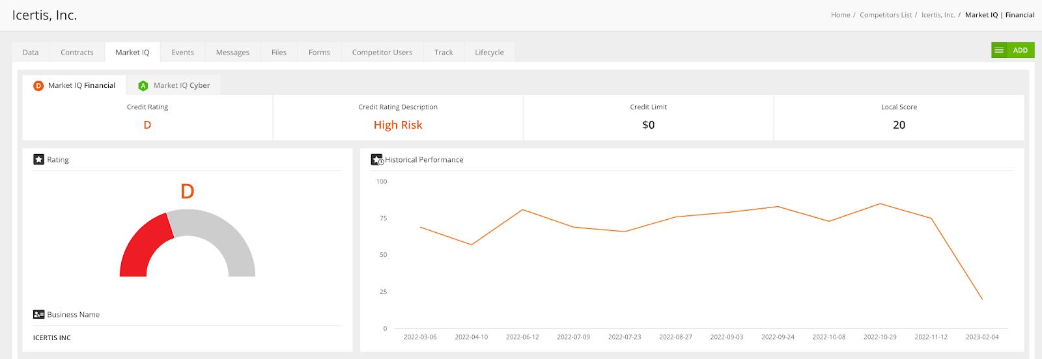Click the Credit Rating D value
This screenshot has width=1042, height=359.
[x=147, y=125]
